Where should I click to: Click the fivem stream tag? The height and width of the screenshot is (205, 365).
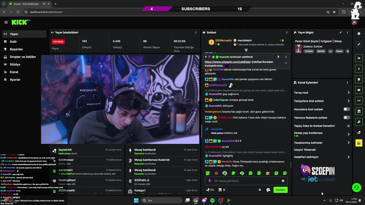click(339, 51)
